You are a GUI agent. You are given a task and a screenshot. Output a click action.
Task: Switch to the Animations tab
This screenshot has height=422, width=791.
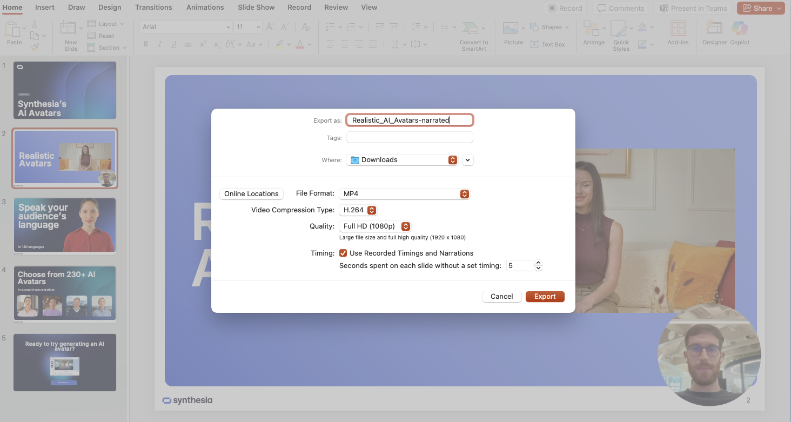205,7
